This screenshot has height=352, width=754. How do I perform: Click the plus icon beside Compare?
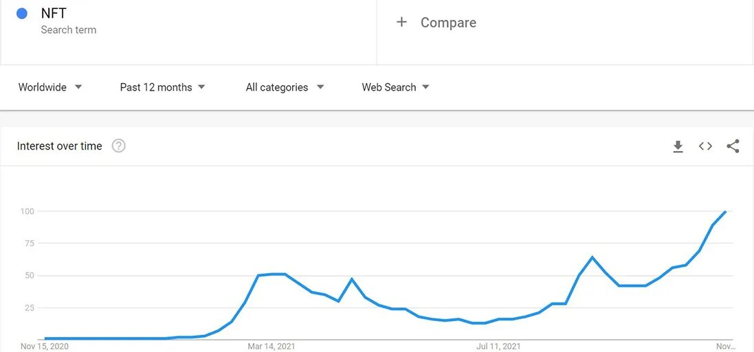[401, 22]
